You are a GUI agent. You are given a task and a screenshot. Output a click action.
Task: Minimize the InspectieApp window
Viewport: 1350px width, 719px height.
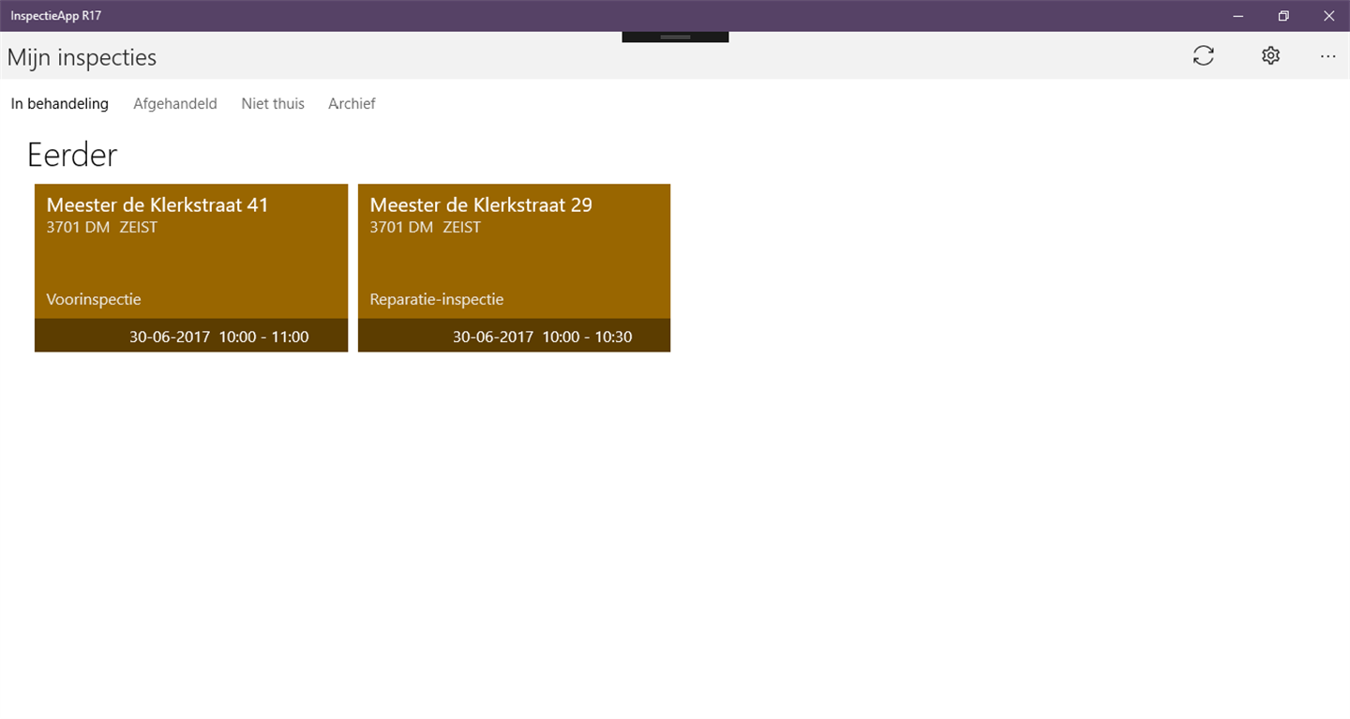click(x=1238, y=16)
